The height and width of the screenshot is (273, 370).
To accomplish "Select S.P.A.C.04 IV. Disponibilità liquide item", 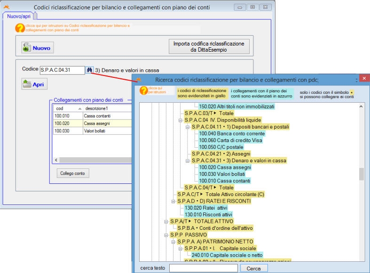I will coord(223,120).
